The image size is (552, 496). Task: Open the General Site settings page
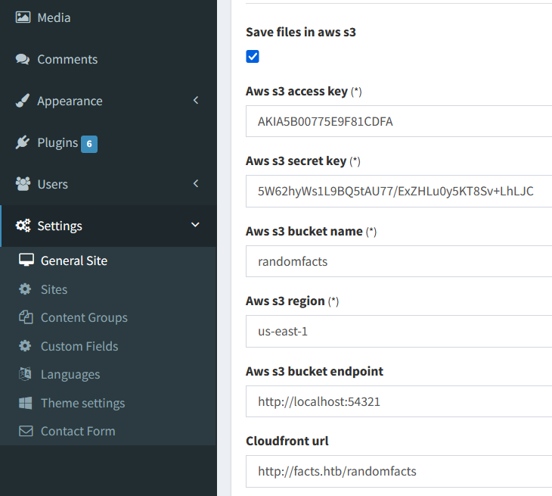pyautogui.click(x=73, y=260)
